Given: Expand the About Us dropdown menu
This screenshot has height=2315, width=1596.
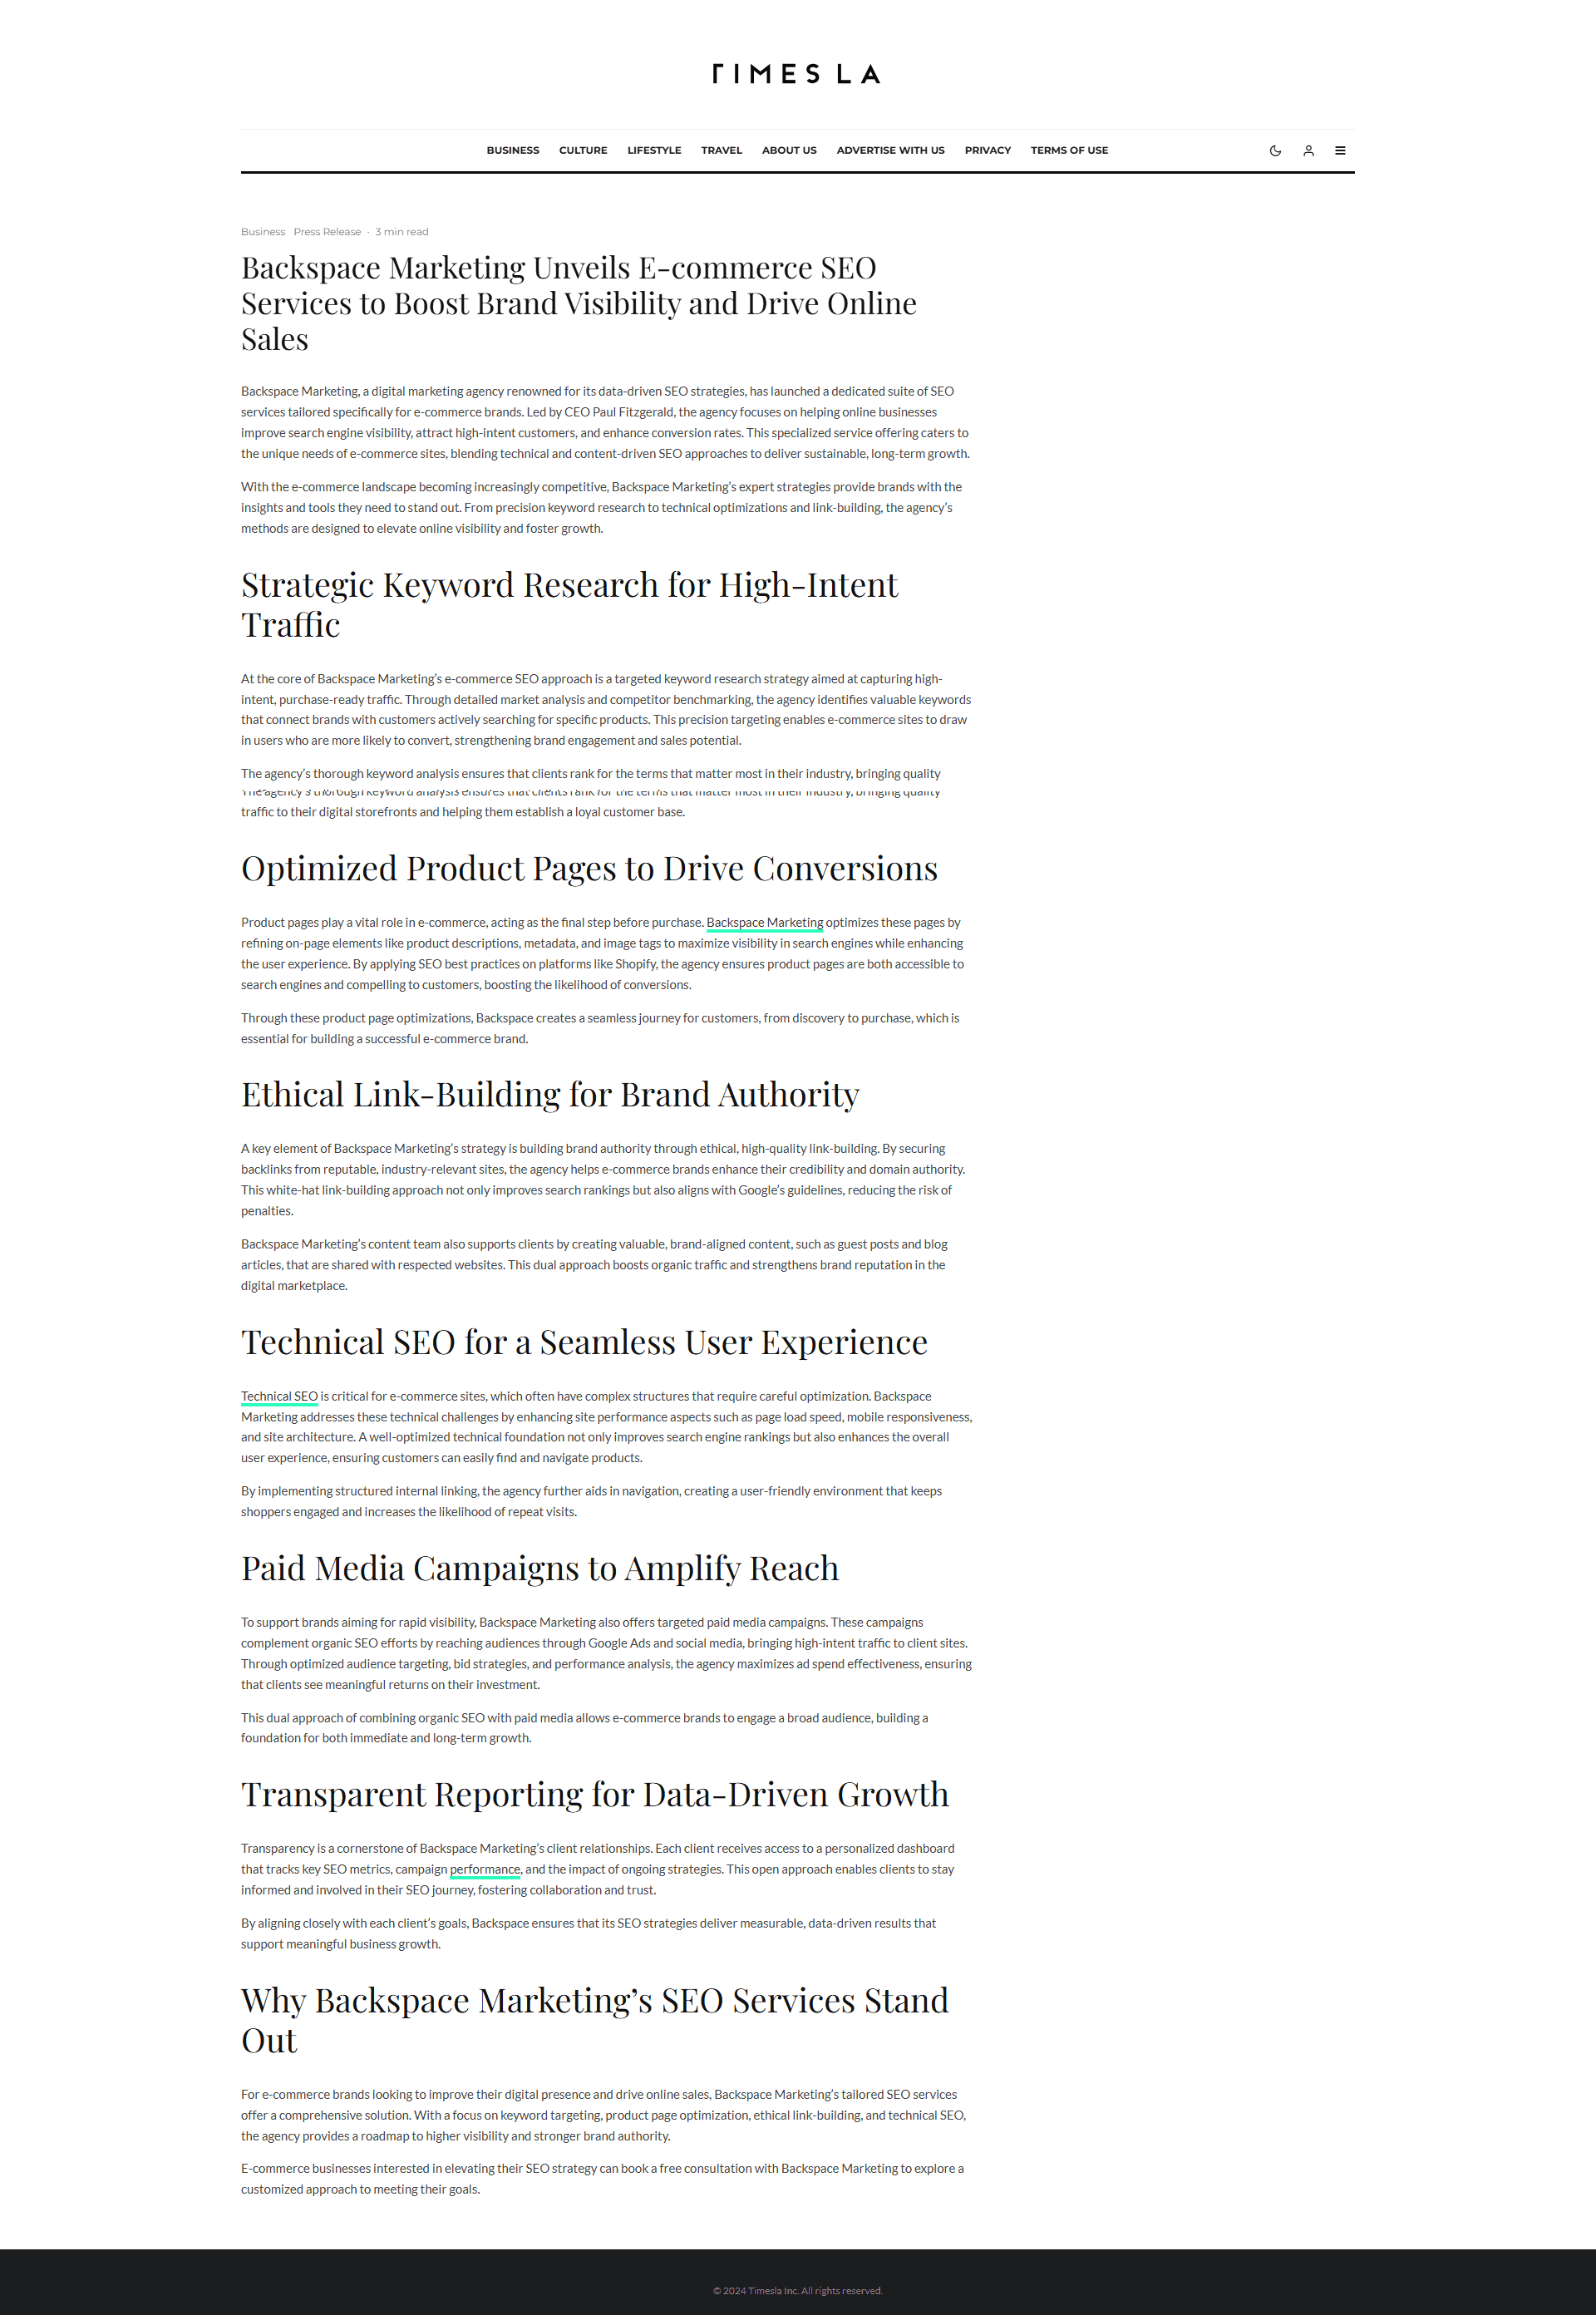Looking at the screenshot, I should coord(786,150).
